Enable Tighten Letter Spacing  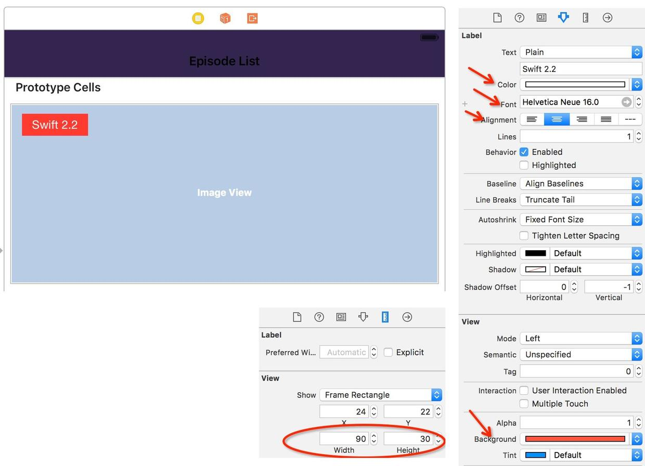524,236
